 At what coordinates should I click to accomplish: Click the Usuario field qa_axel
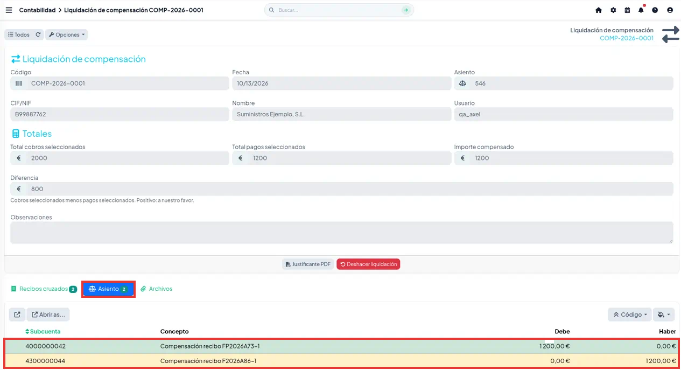(x=564, y=114)
